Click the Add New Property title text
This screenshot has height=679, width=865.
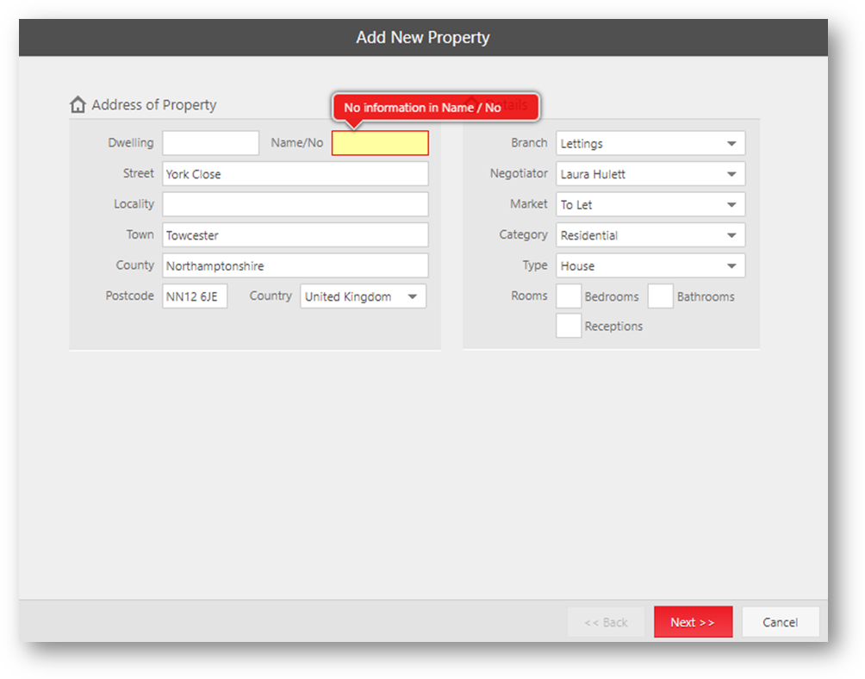422,37
